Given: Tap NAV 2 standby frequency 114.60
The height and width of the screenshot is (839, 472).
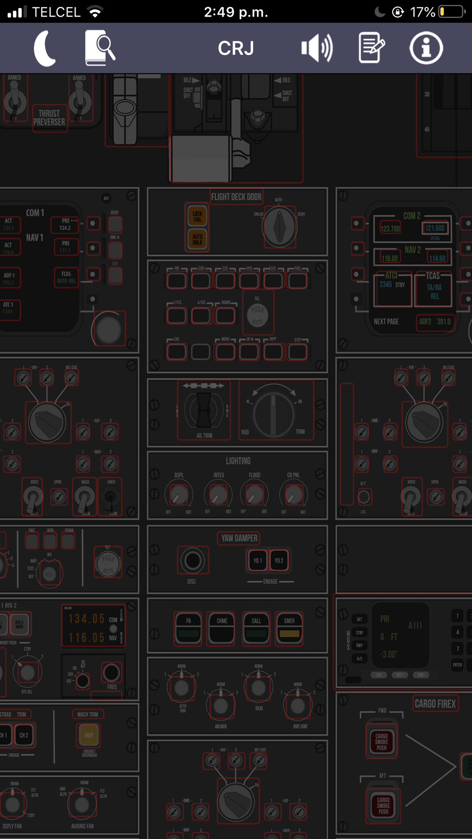Looking at the screenshot, I should [437, 258].
